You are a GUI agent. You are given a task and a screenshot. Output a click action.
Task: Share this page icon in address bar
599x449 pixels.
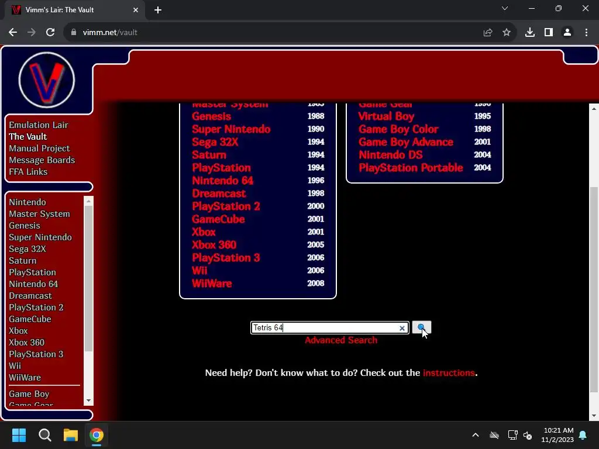click(x=488, y=33)
